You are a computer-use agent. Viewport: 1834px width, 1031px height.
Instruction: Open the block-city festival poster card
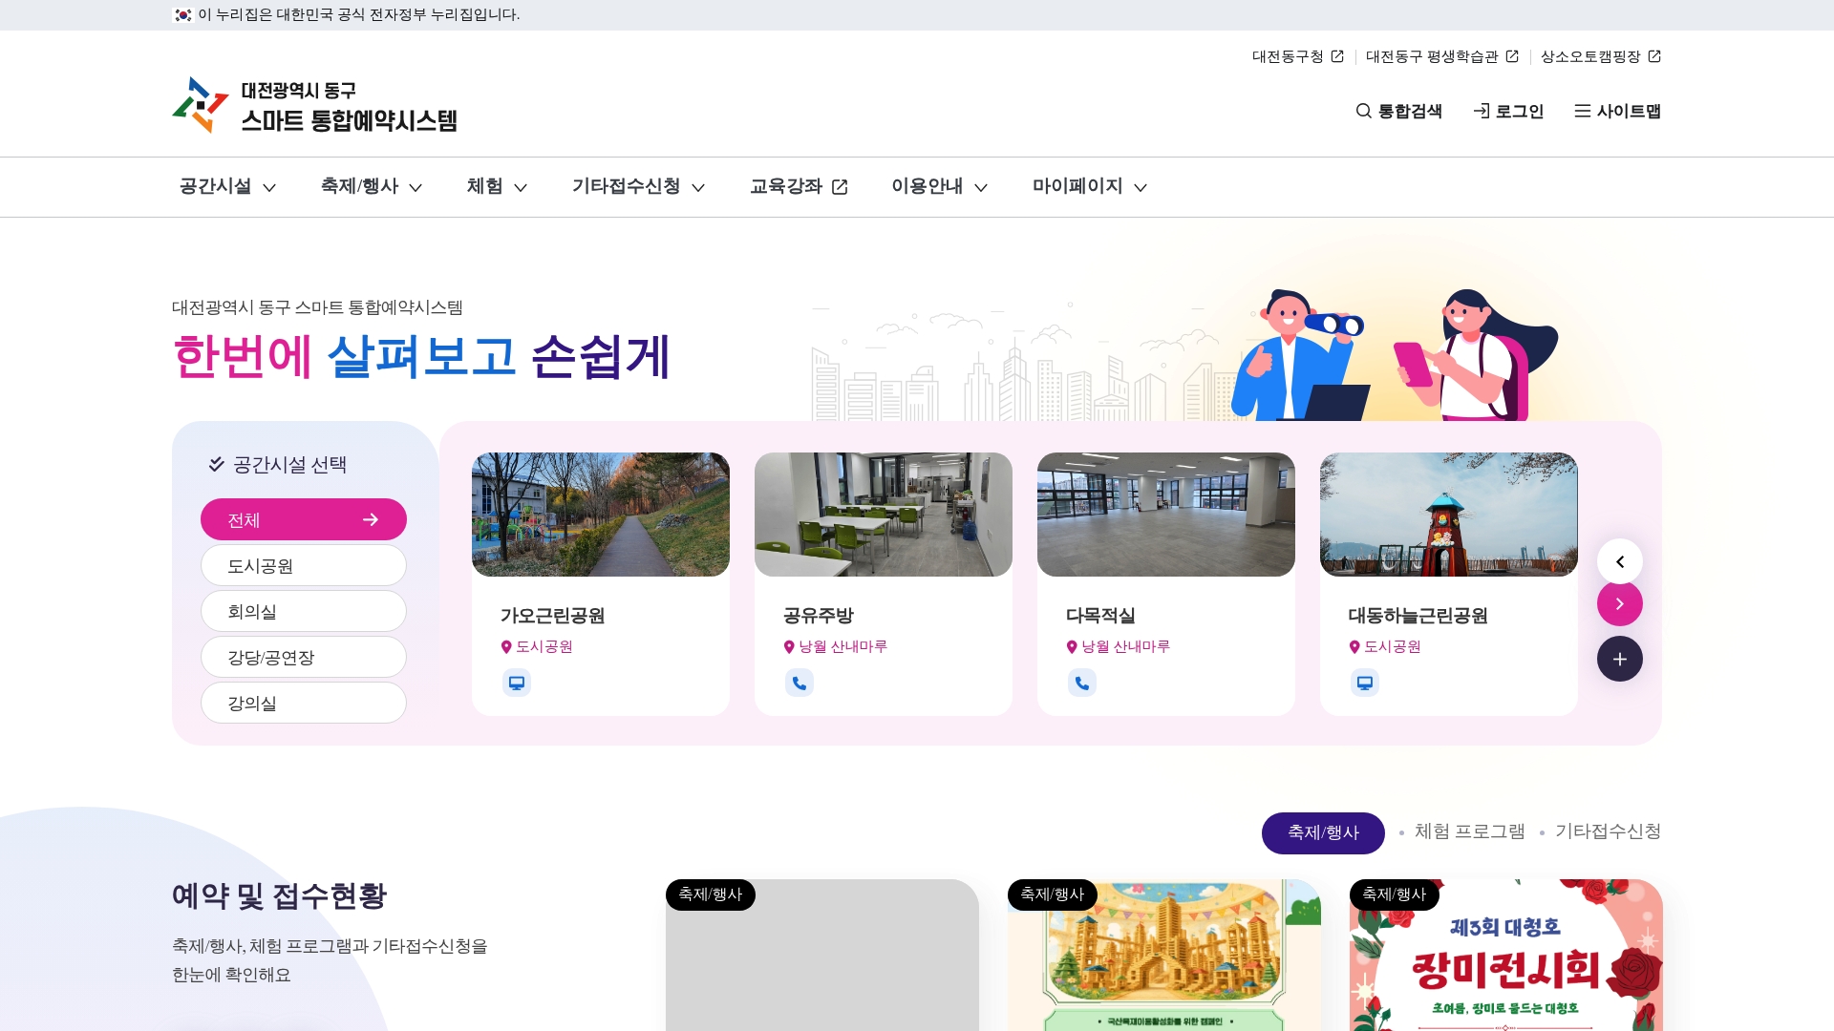coord(1164,955)
